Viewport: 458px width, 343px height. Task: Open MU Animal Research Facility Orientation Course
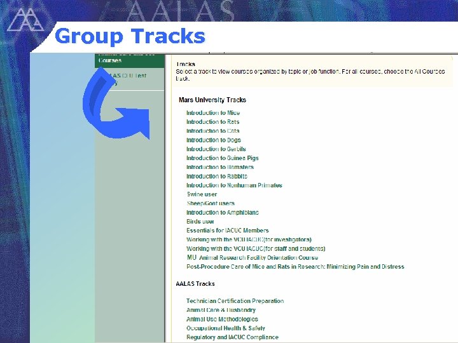point(253,257)
